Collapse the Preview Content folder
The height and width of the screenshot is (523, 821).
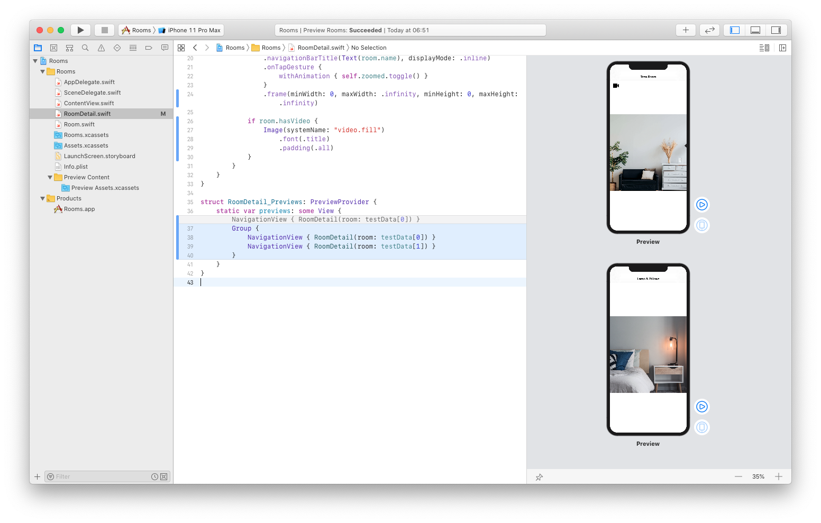point(49,177)
